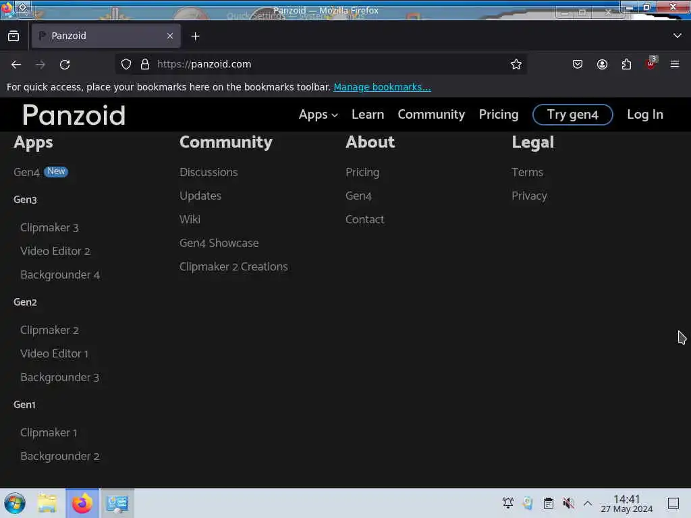Open Save to Pocket icon
Screen dimensions: 691x518
tap(578, 64)
